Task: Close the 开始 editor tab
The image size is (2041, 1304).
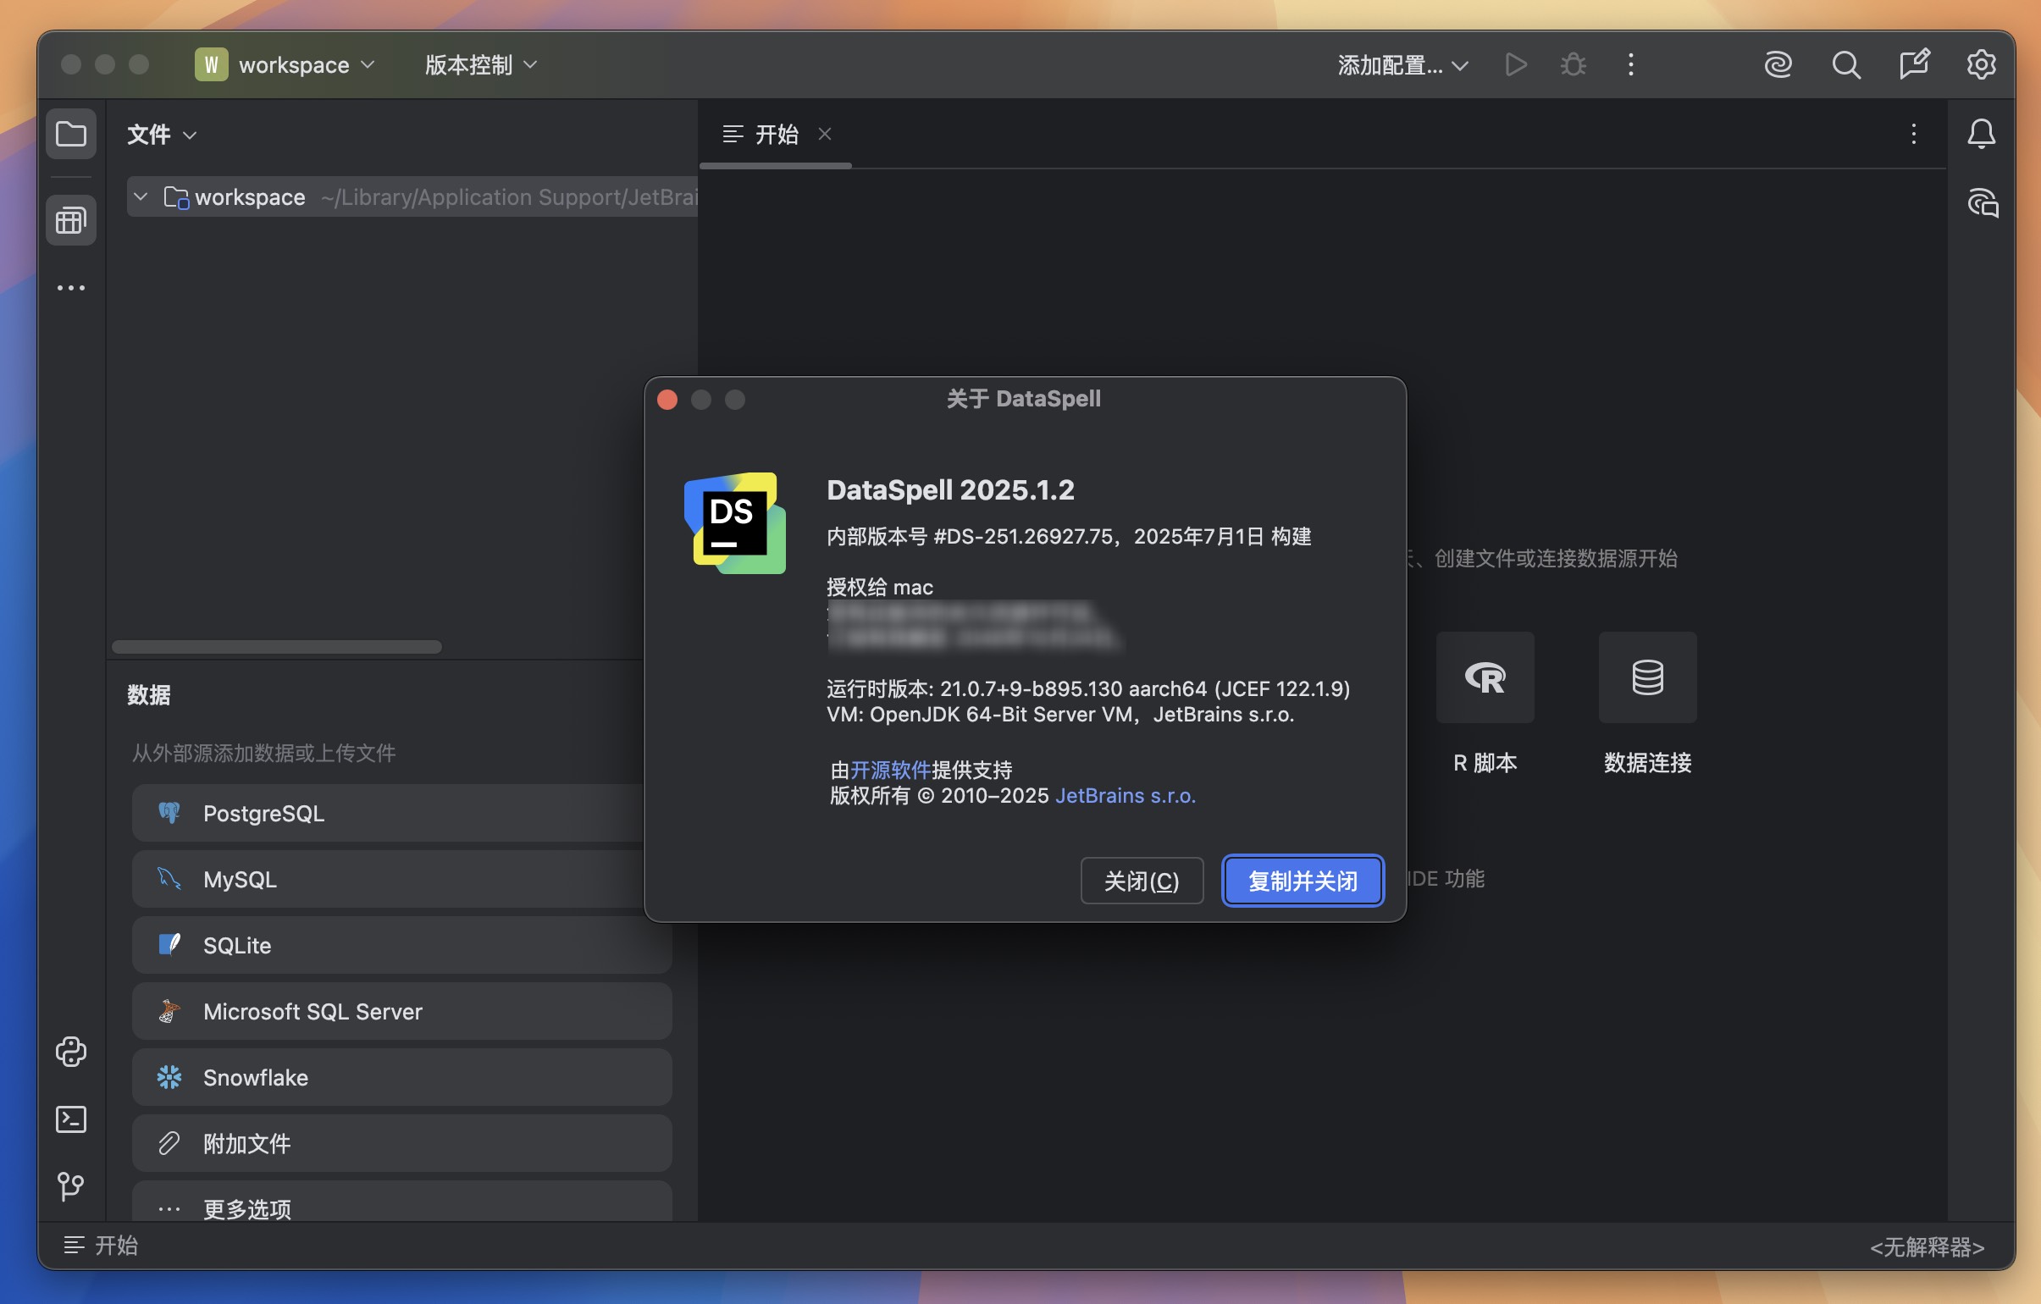Action: tap(825, 134)
